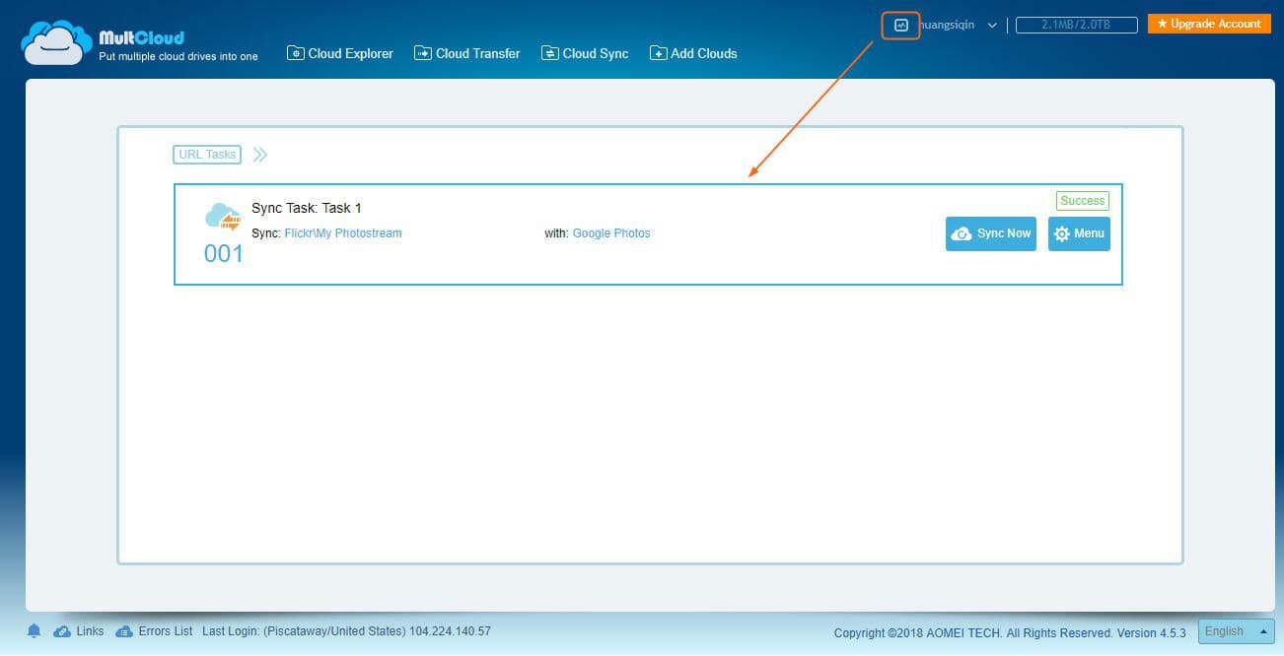The image size is (1284, 656).
Task: Open the English language dropdown
Action: pyautogui.click(x=1237, y=631)
